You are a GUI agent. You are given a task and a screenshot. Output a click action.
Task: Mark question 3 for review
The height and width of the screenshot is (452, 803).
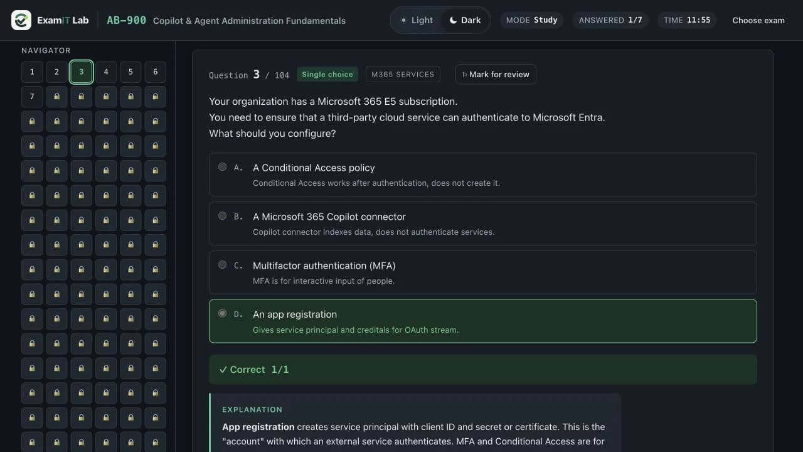[496, 74]
